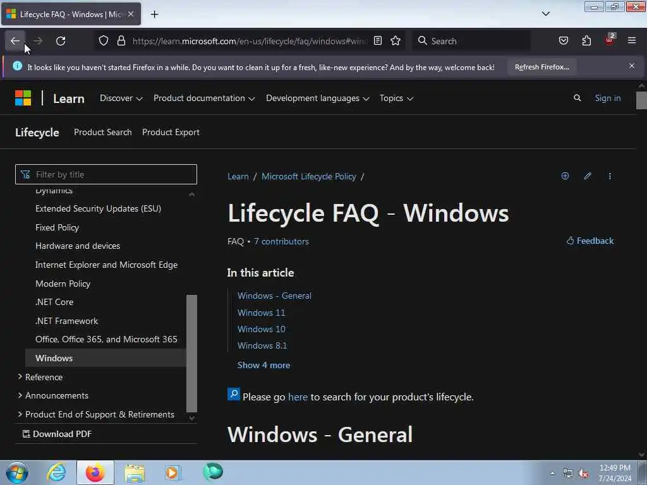
Task: Click the 'here' product search link
Action: point(298,397)
